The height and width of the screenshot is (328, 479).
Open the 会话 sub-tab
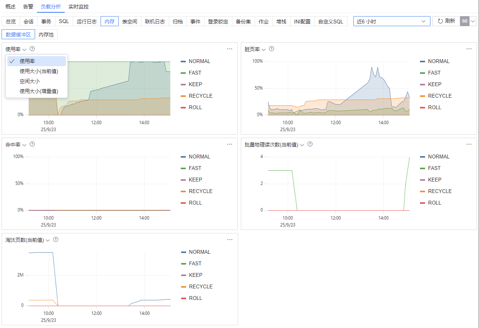29,22
